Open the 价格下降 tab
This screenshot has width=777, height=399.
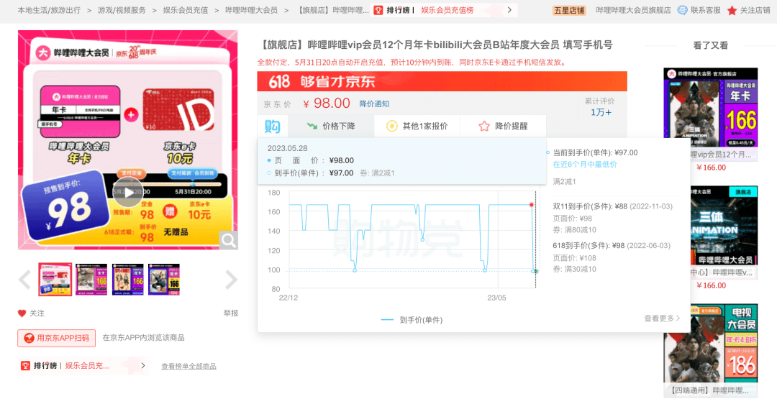tap(330, 127)
